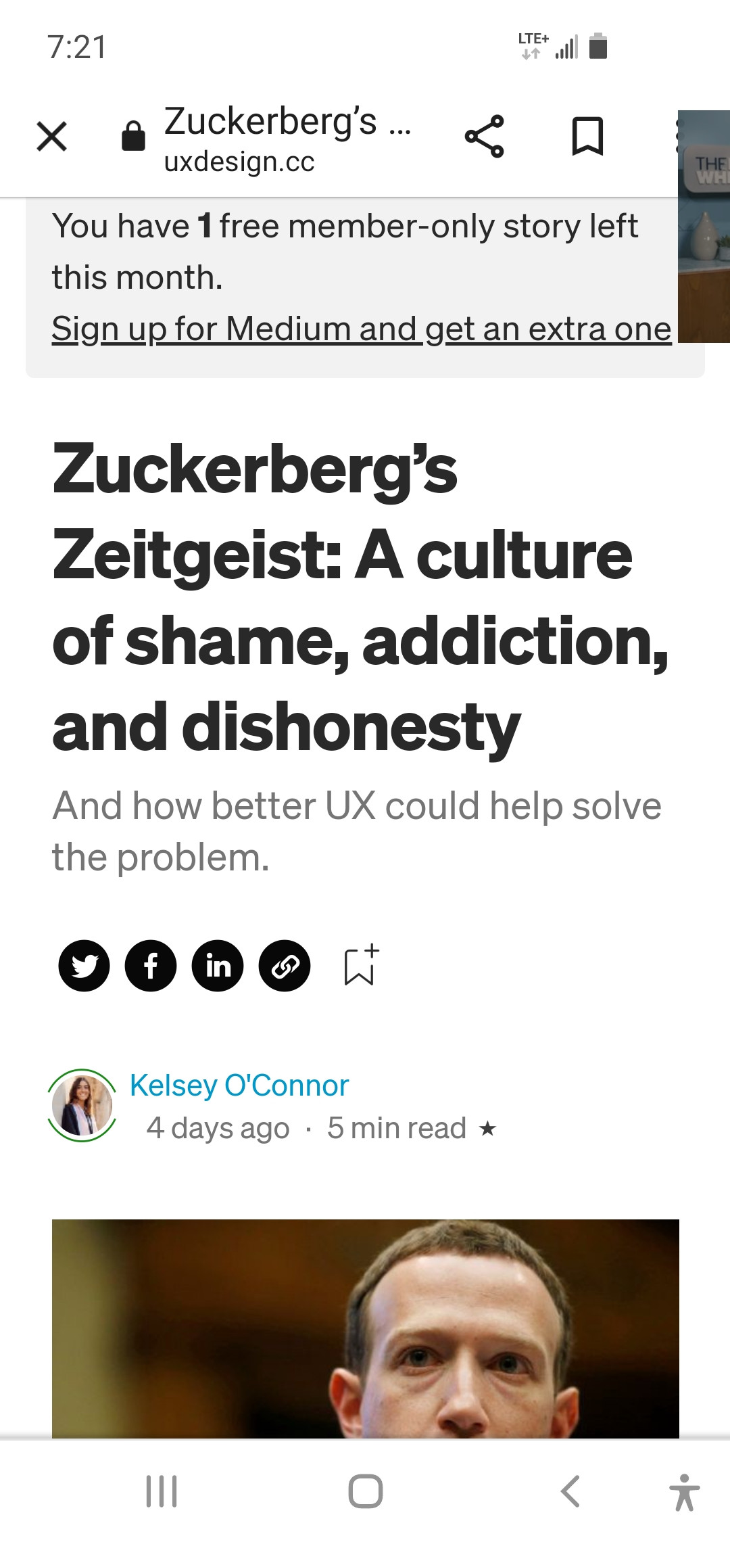
Task: Tap the floating video thumbnail at the right edge
Action: [704, 227]
